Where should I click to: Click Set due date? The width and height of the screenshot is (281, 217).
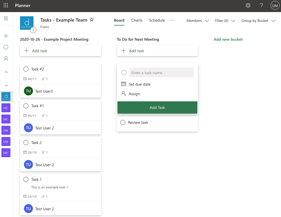(x=139, y=84)
